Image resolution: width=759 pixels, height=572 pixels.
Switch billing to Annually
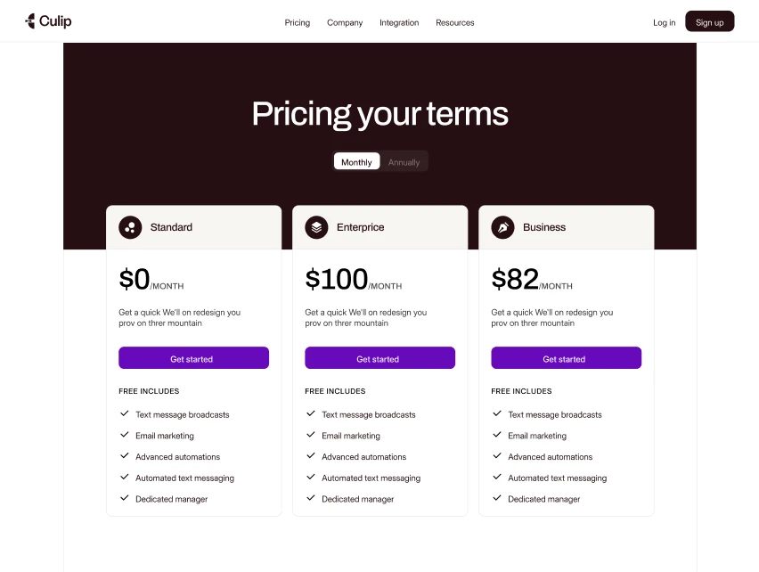404,162
